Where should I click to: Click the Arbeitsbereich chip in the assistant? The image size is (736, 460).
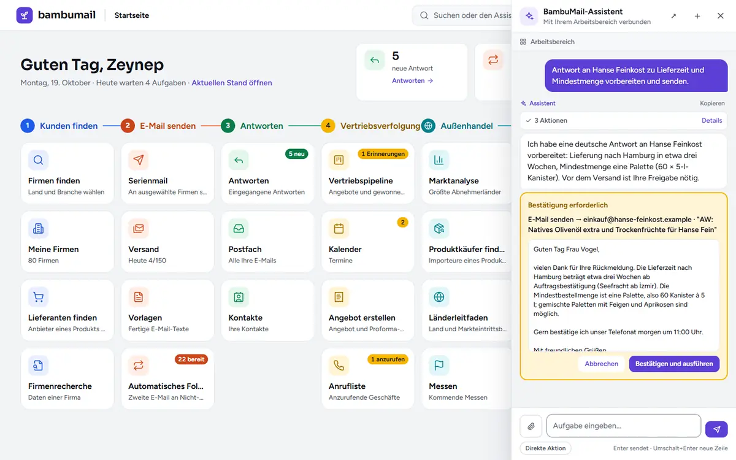point(547,42)
